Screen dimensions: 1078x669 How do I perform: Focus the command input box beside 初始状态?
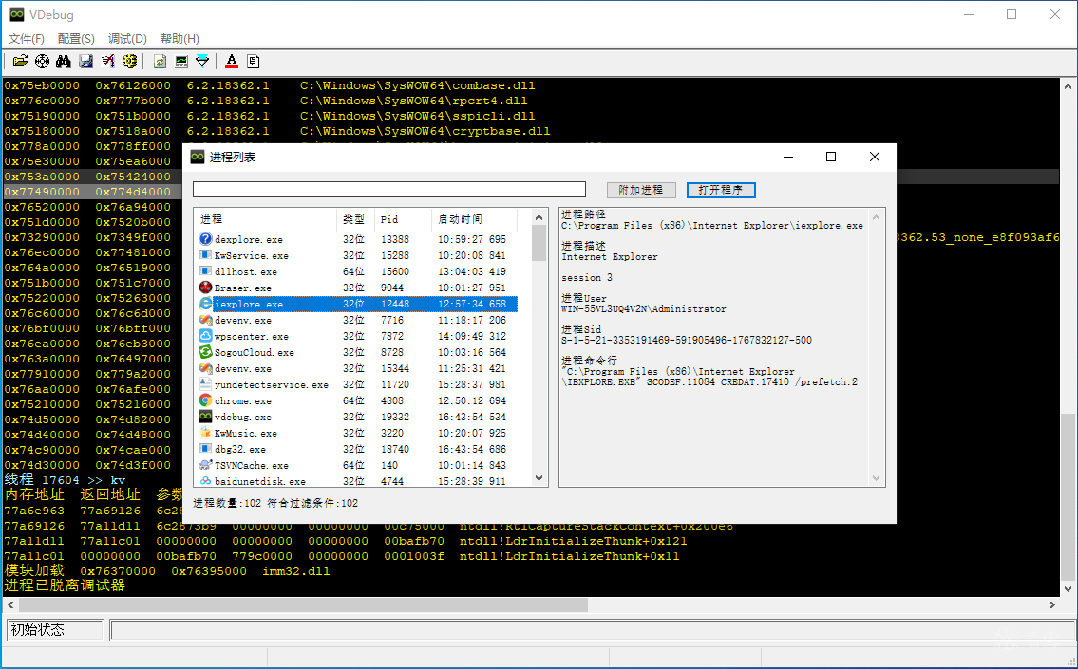(x=594, y=630)
